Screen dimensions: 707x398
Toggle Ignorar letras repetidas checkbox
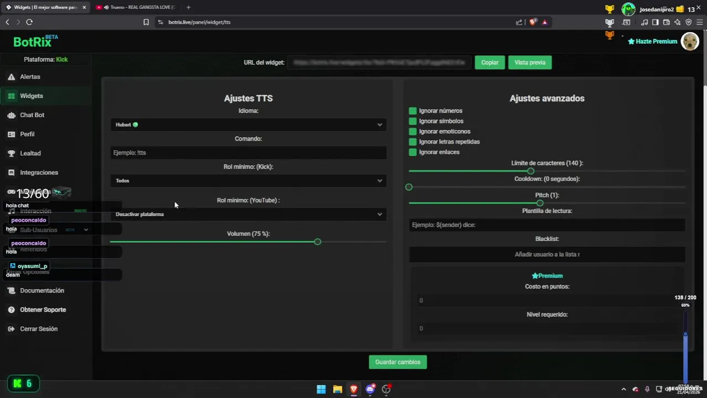413,142
